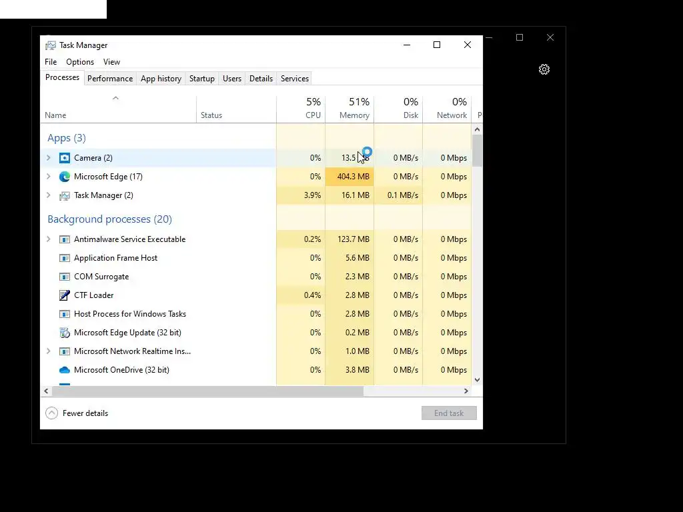Maximize the background window behind Task Manager
This screenshot has width=683, height=512.
[520, 37]
